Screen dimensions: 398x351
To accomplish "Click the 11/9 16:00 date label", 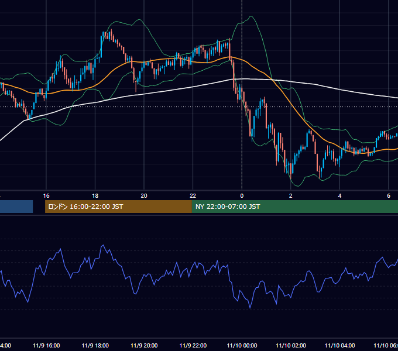I will coord(46,345).
